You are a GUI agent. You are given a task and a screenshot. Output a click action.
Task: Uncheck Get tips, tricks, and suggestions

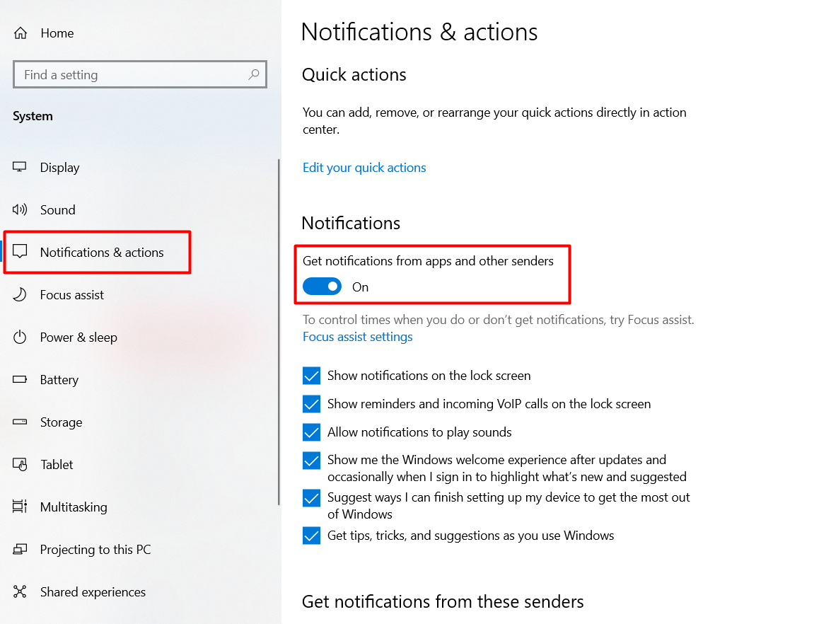(312, 536)
